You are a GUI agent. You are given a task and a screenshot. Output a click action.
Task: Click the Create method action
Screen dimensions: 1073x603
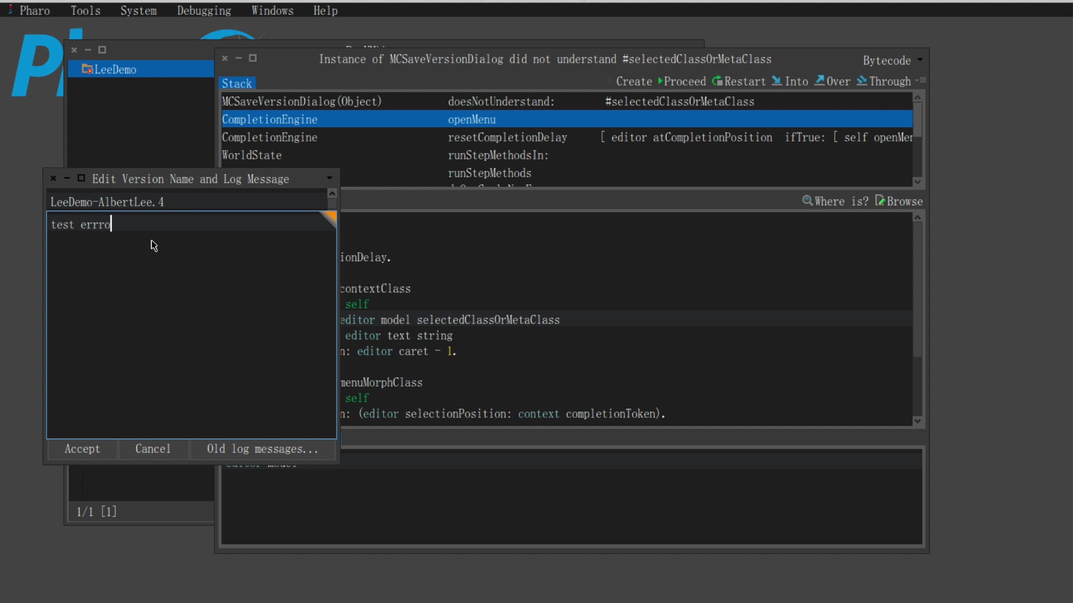633,82
